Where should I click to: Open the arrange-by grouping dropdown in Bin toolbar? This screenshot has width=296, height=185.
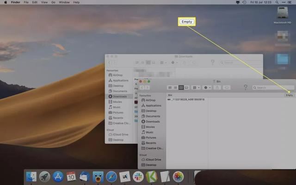(x=196, y=87)
